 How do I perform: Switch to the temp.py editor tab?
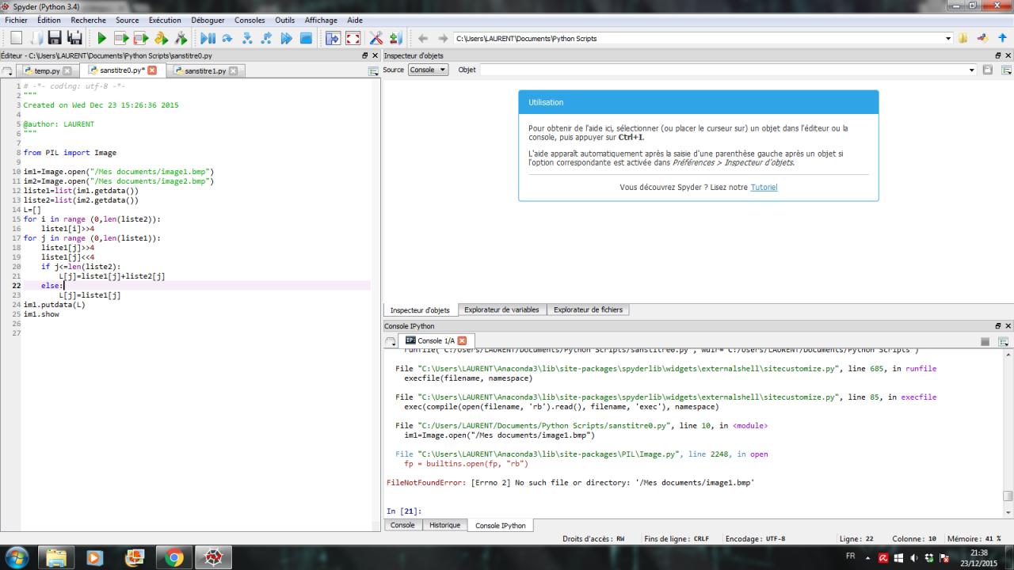(48, 71)
